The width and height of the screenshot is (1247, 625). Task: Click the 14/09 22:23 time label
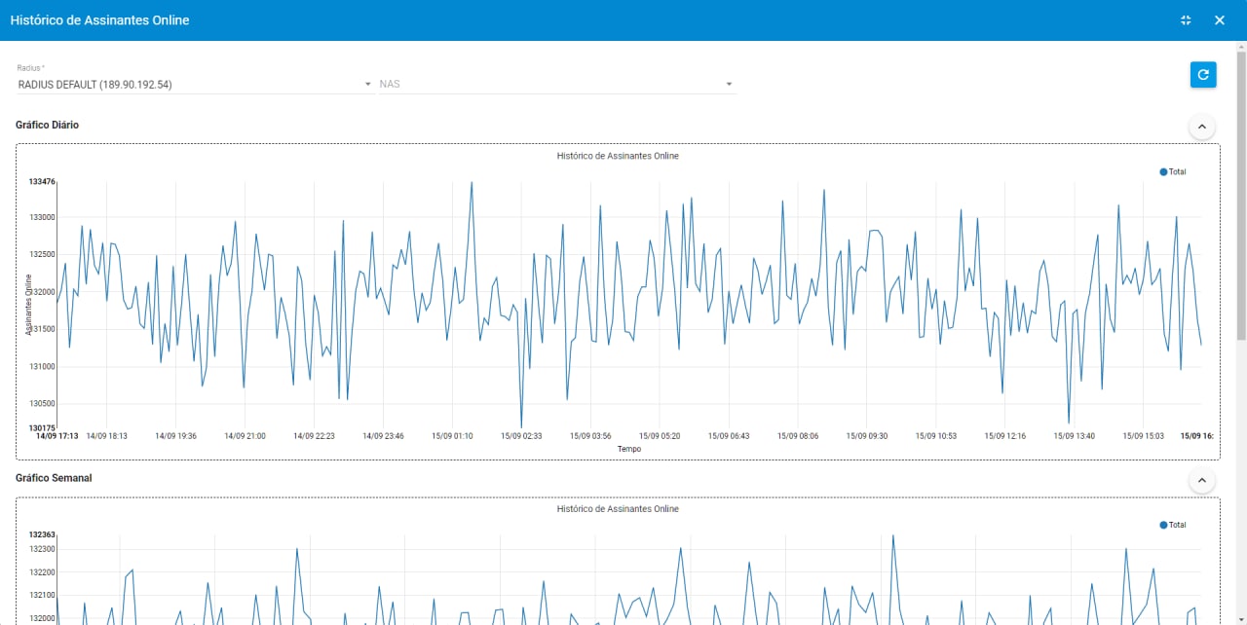click(314, 436)
